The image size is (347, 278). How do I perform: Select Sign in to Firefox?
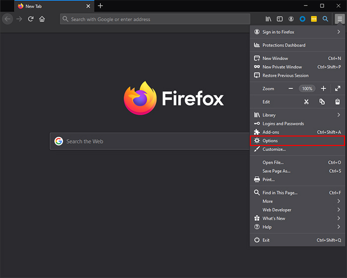coord(297,32)
